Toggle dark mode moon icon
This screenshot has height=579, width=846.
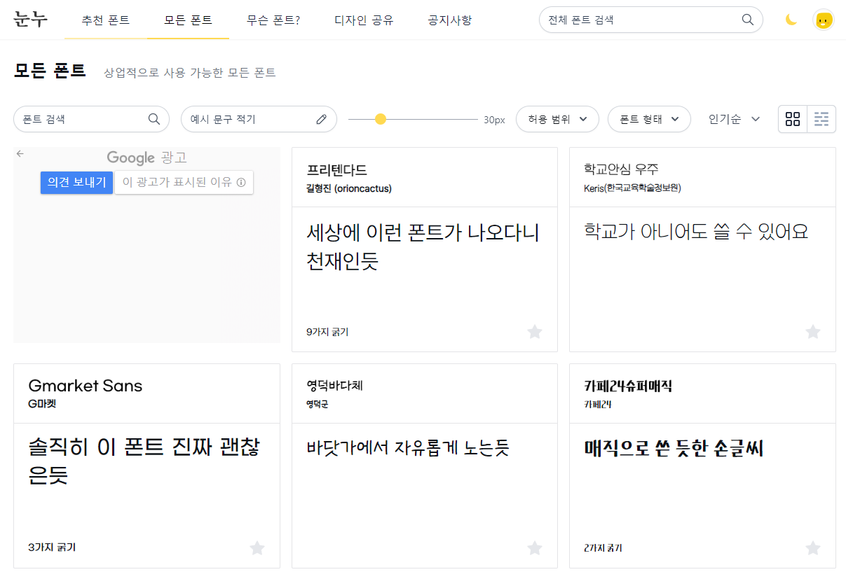[791, 20]
